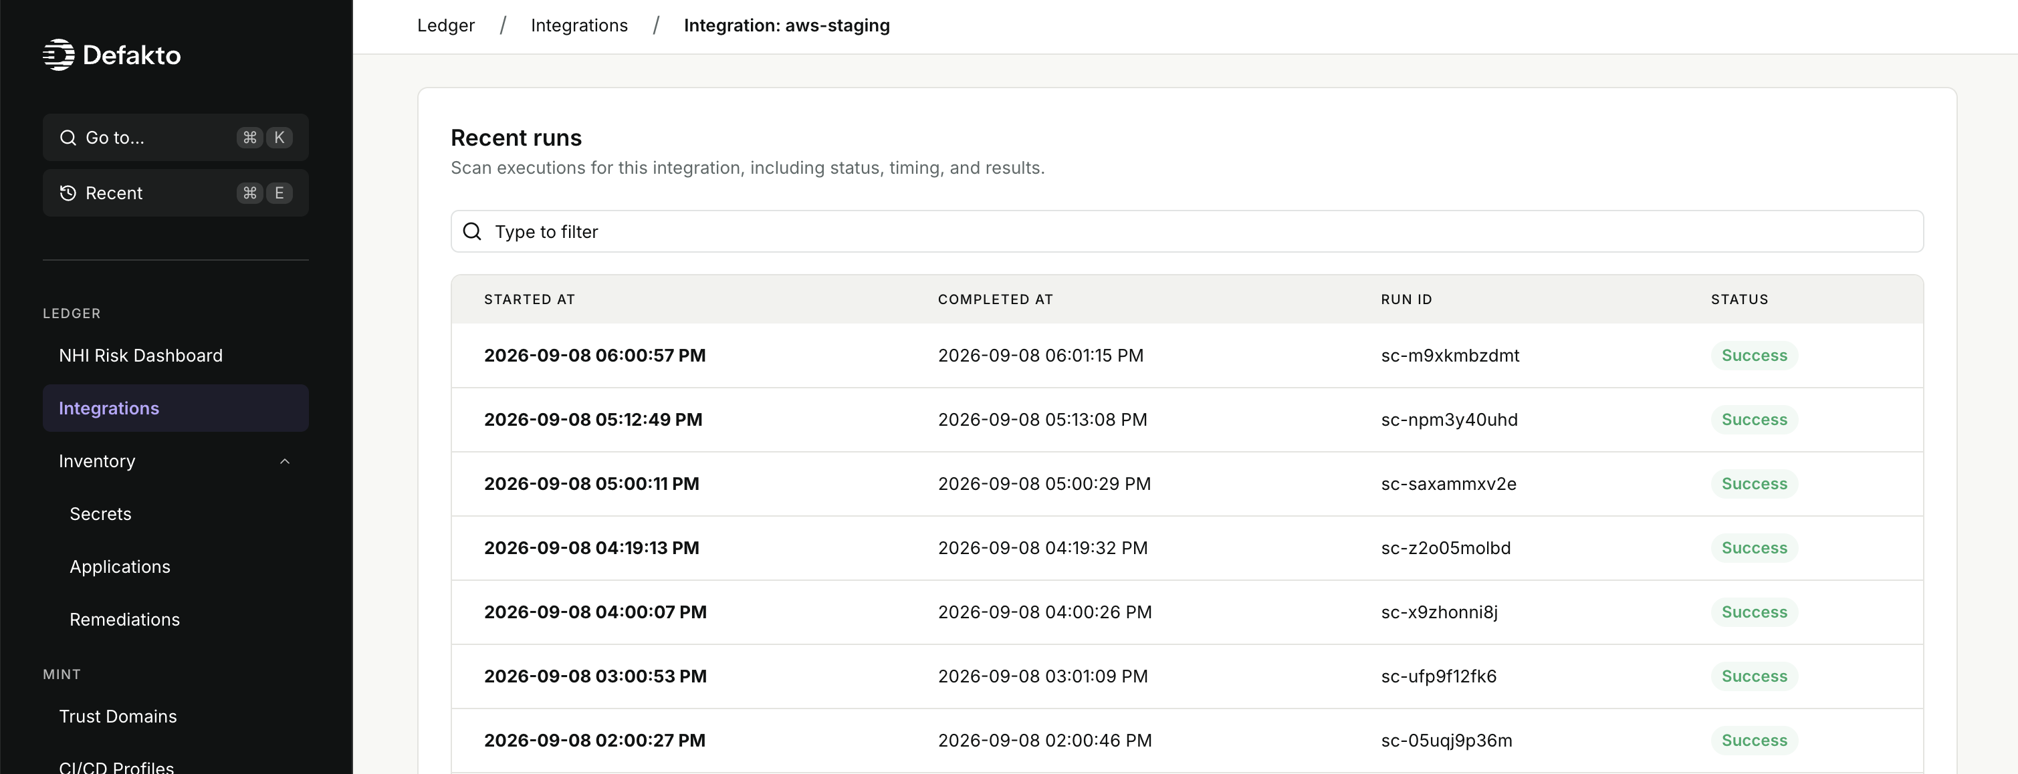Click run ID sc-npm3y40uhd
Viewport: 2018px width, 774px height.
click(x=1449, y=420)
